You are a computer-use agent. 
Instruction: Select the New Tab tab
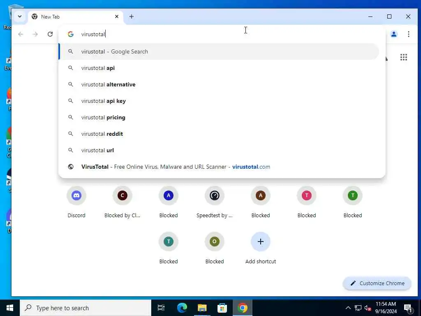tap(76, 16)
